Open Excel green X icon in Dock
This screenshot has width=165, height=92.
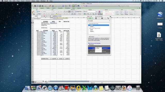click(84, 88)
